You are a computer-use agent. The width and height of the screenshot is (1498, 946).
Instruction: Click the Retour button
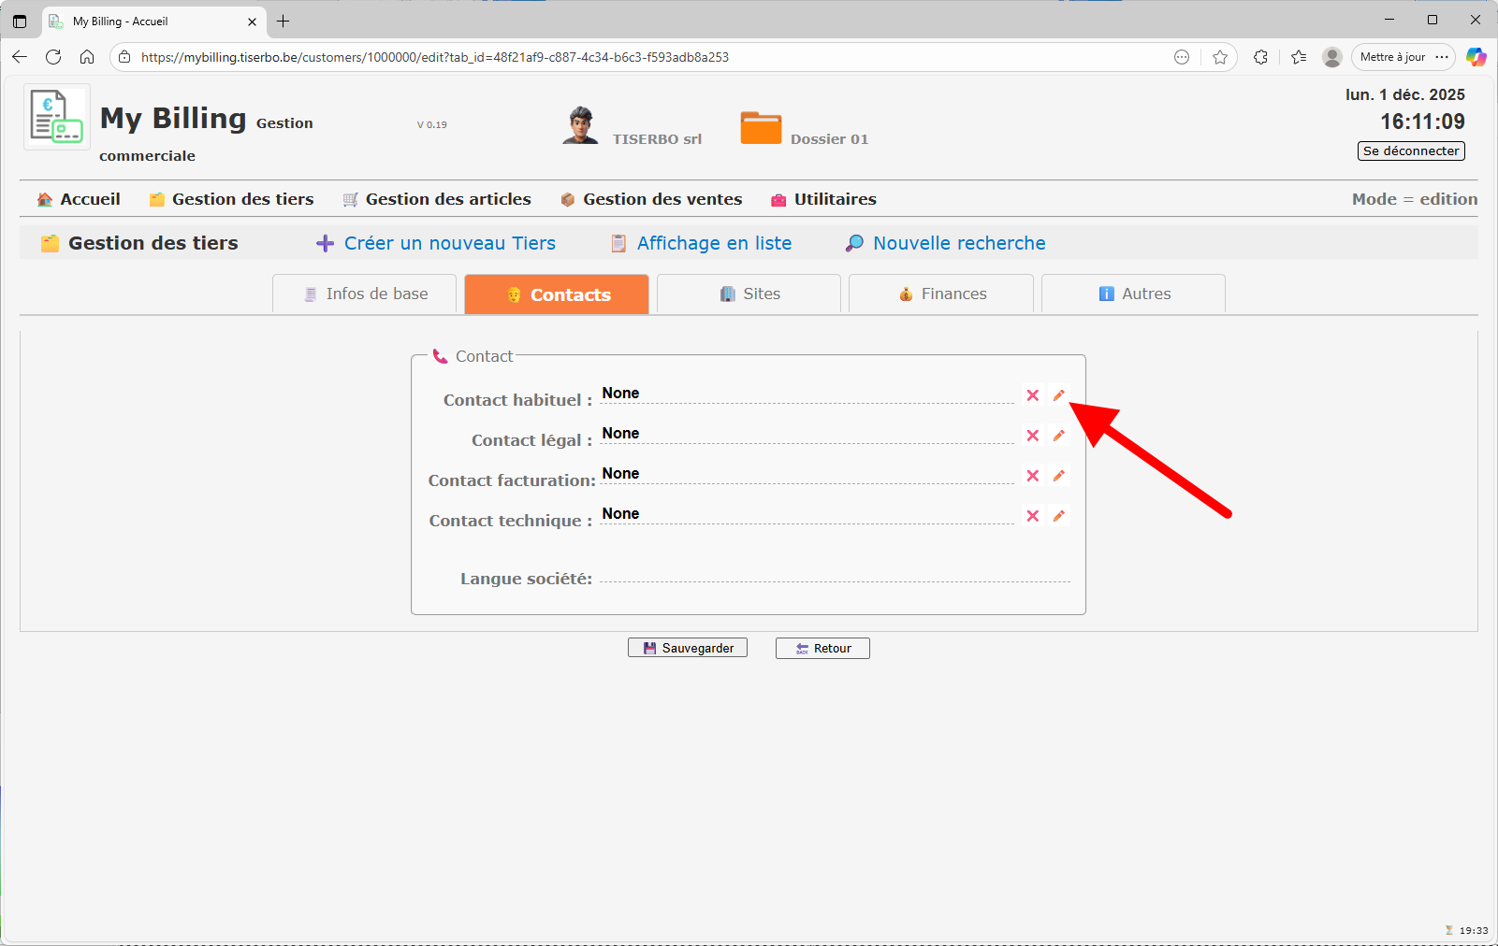pos(822,648)
